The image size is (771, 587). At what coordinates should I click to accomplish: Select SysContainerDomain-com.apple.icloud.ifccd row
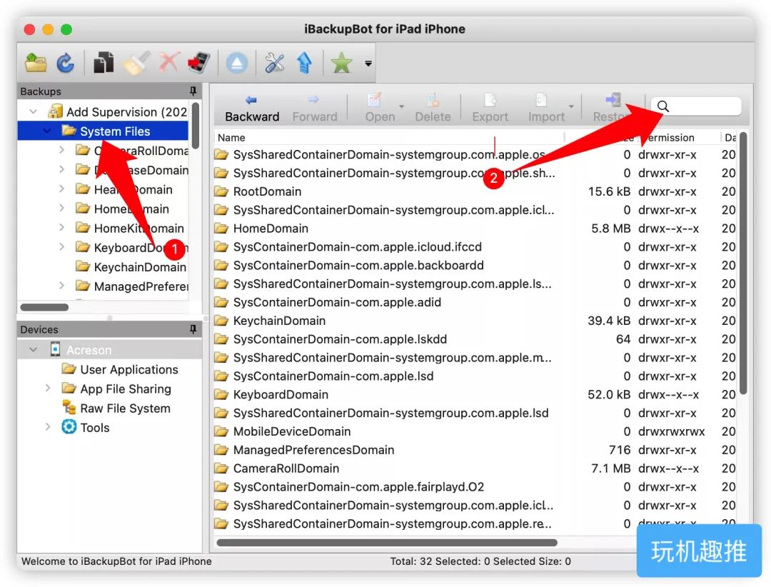tap(475, 246)
